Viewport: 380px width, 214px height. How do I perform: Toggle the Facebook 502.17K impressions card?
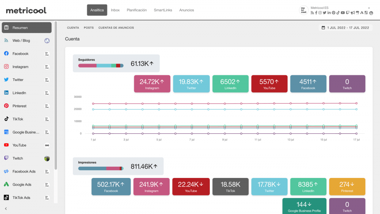pos(111,186)
